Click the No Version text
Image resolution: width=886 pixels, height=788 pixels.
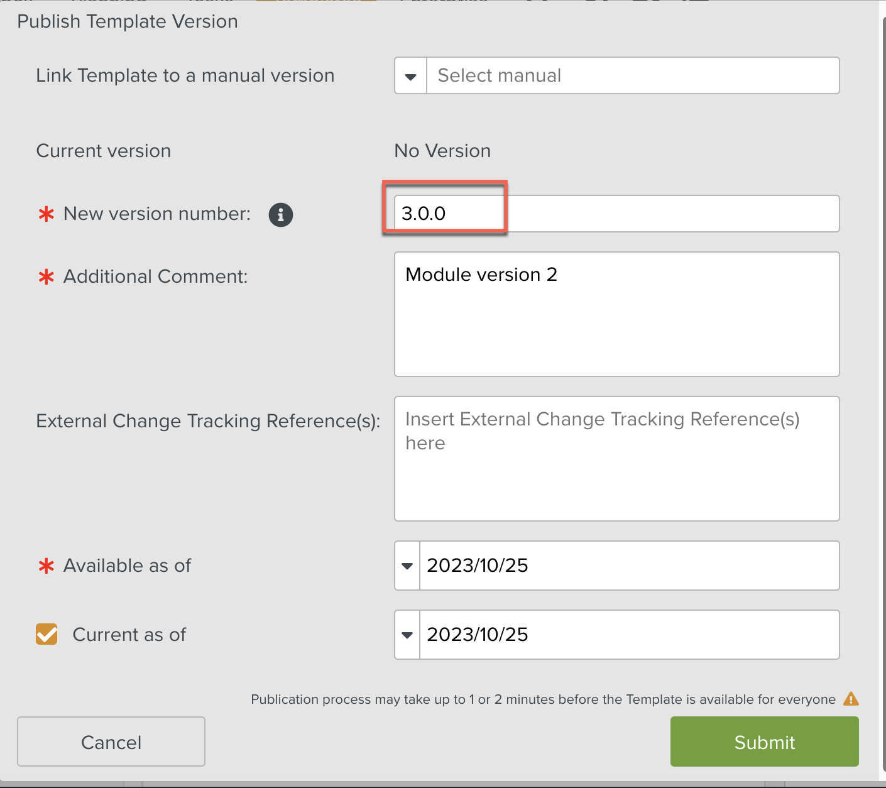coord(442,151)
